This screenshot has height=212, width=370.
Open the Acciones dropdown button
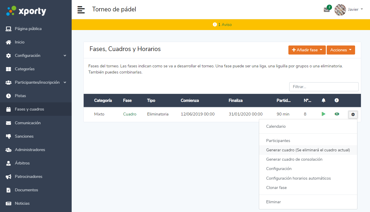340,50
